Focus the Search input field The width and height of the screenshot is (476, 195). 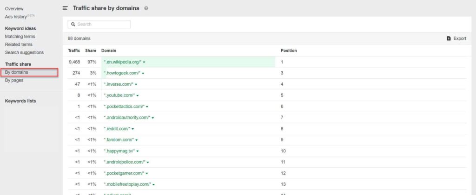click(x=102, y=24)
